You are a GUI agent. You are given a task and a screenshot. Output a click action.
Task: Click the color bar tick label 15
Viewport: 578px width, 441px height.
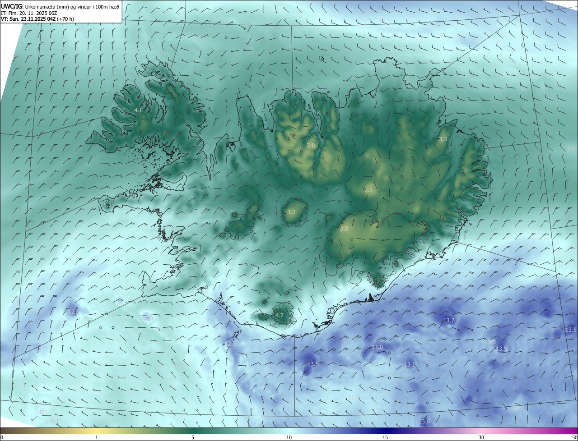[x=385, y=438]
